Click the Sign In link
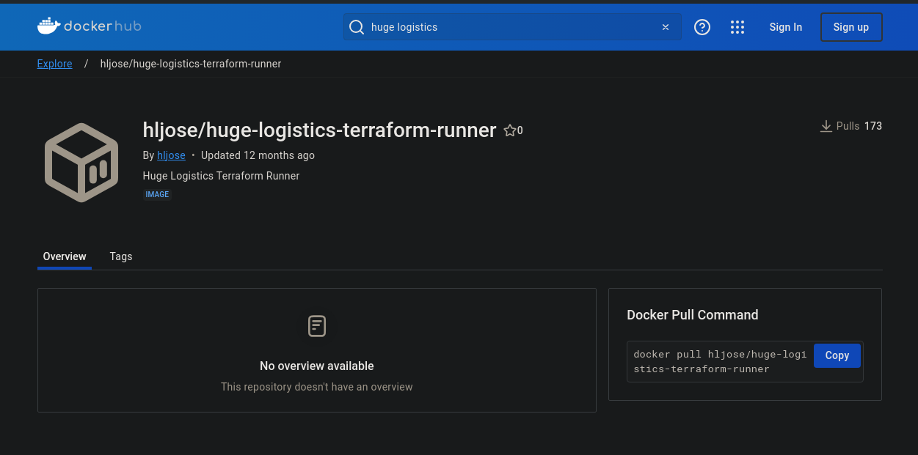 [785, 27]
